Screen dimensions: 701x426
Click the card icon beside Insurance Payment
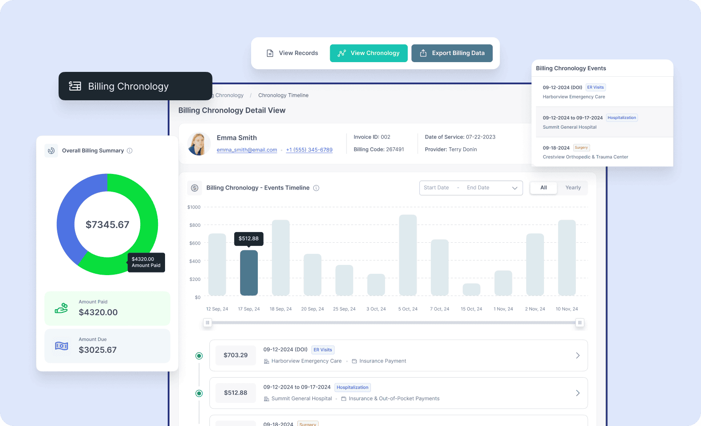click(x=354, y=361)
